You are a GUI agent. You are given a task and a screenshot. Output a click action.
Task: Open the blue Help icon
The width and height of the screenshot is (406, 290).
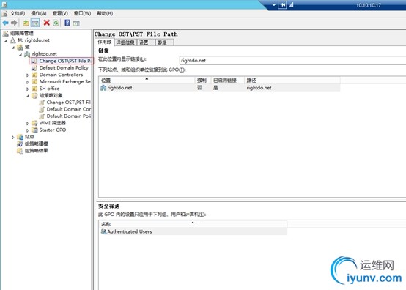pos(67,23)
